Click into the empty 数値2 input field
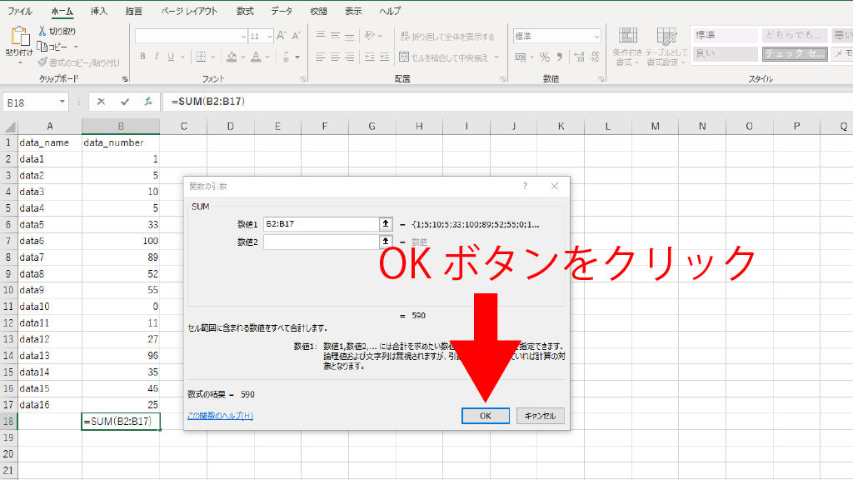 tap(321, 242)
